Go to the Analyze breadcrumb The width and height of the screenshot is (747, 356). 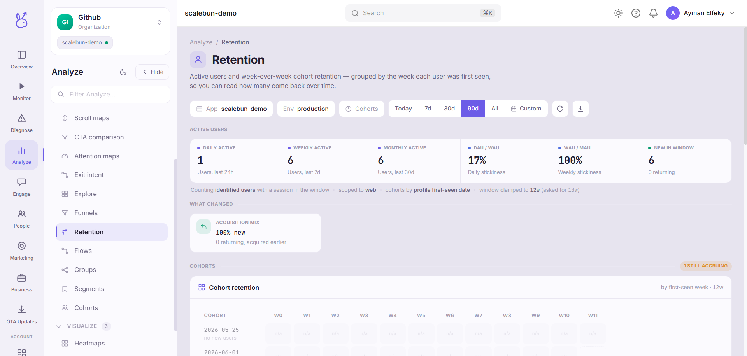click(201, 42)
